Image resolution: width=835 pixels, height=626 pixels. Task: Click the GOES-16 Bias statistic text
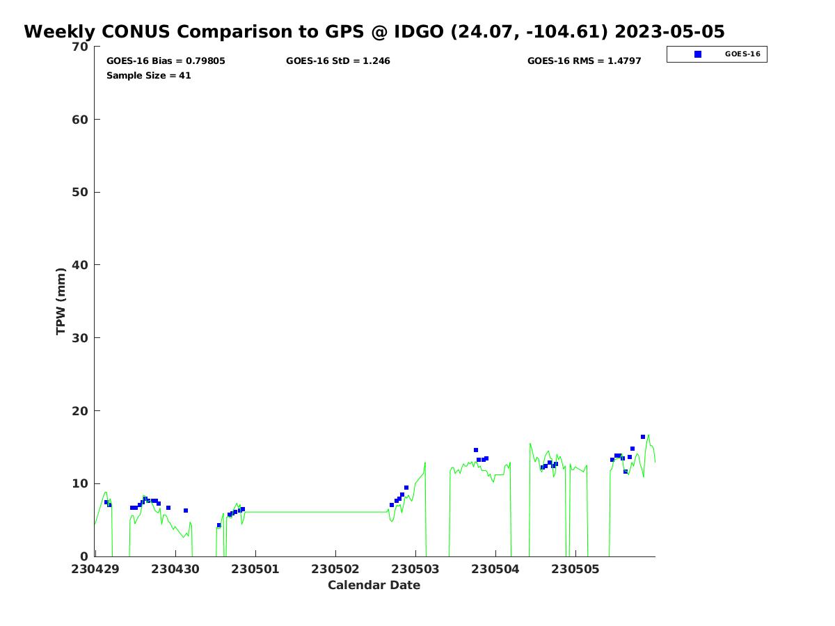166,61
